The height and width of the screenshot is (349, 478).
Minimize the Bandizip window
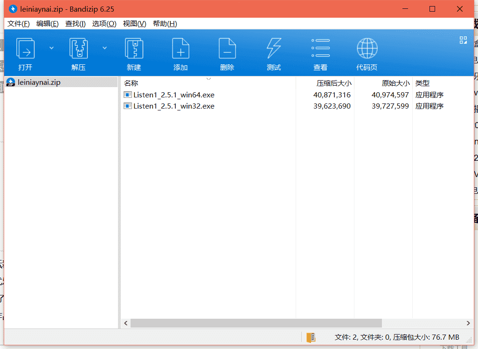click(x=405, y=9)
